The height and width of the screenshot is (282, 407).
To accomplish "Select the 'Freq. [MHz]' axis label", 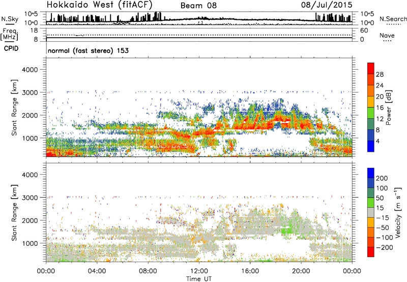I will tap(9, 35).
